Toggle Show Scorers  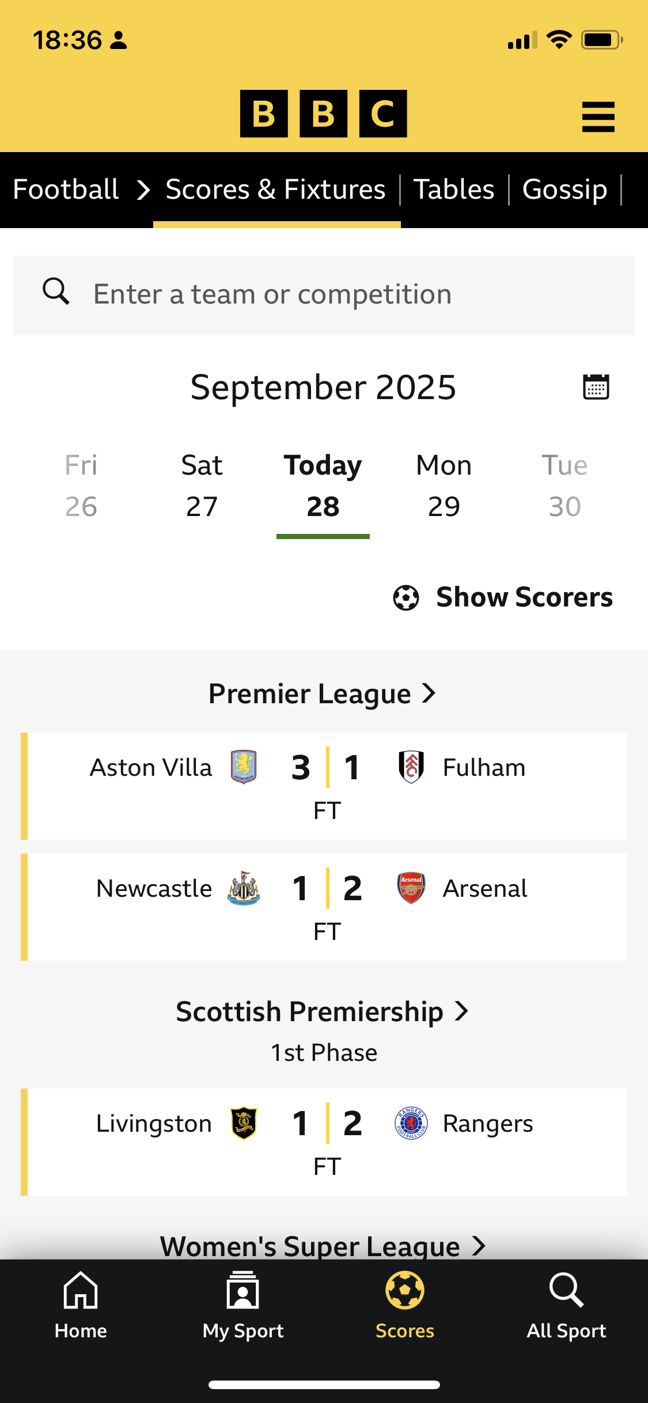pos(503,597)
